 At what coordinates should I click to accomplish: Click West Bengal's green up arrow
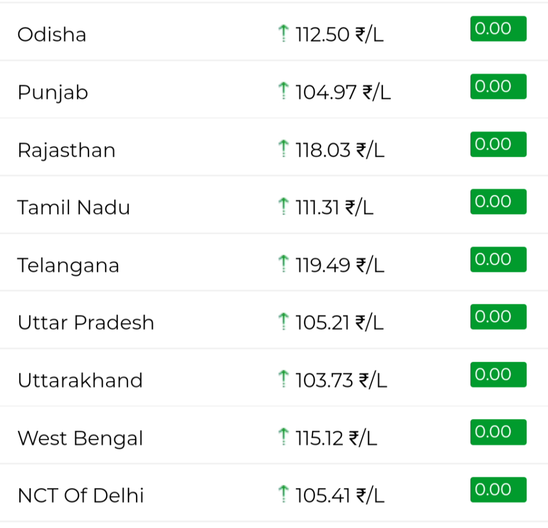[284, 437]
